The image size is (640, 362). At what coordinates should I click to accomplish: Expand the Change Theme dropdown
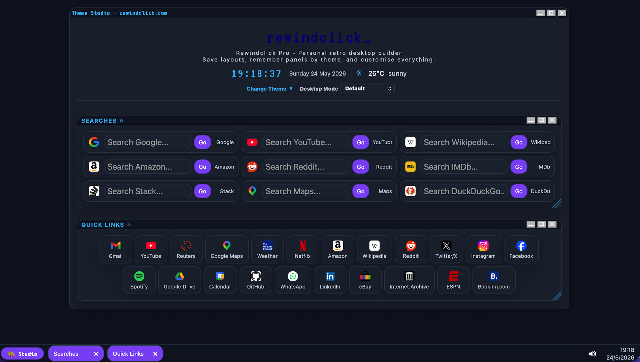pos(270,89)
